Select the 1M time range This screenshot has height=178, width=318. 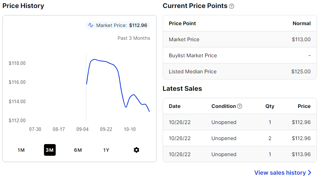tap(21, 150)
